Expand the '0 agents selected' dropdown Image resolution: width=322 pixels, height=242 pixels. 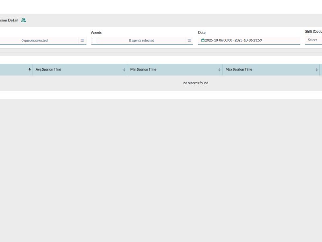(x=142, y=40)
